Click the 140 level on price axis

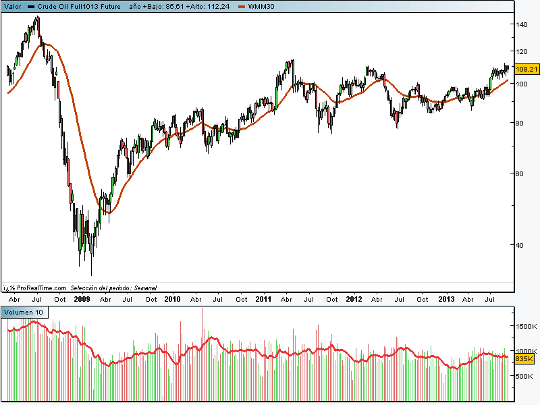coord(521,24)
